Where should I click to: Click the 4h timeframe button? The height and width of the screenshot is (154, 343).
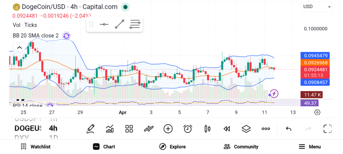pos(53,128)
